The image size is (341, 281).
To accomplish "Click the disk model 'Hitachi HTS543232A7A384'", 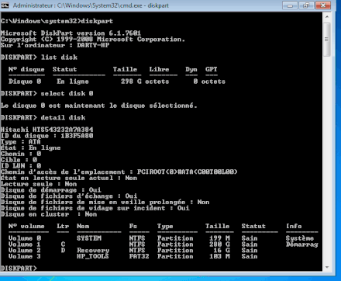I will click(47, 130).
